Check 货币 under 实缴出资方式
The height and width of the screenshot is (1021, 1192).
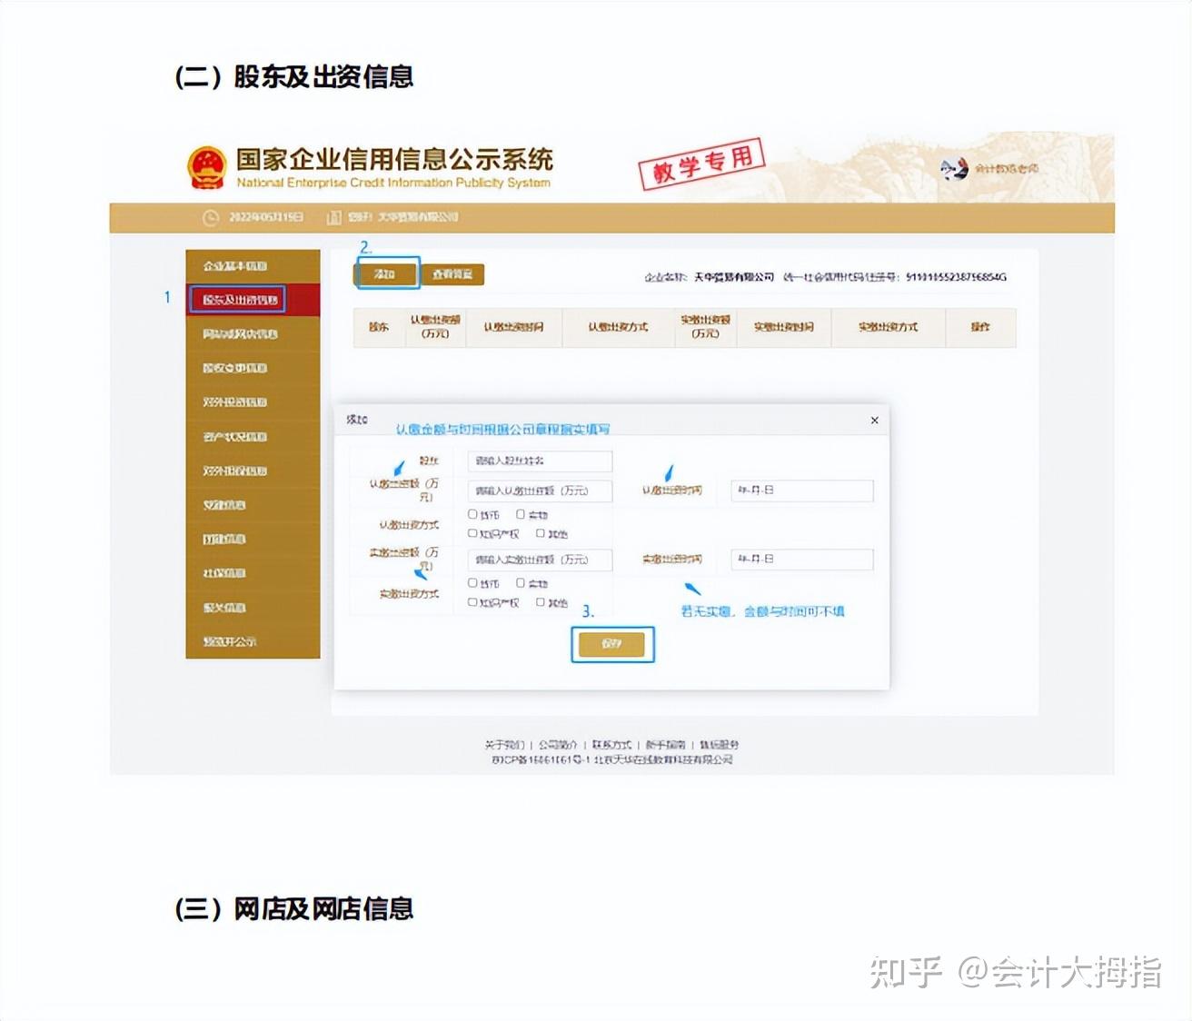click(472, 583)
